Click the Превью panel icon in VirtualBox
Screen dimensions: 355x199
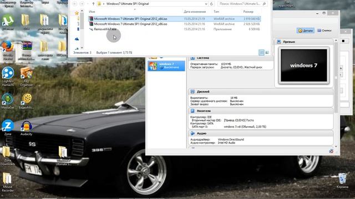(x=279, y=42)
